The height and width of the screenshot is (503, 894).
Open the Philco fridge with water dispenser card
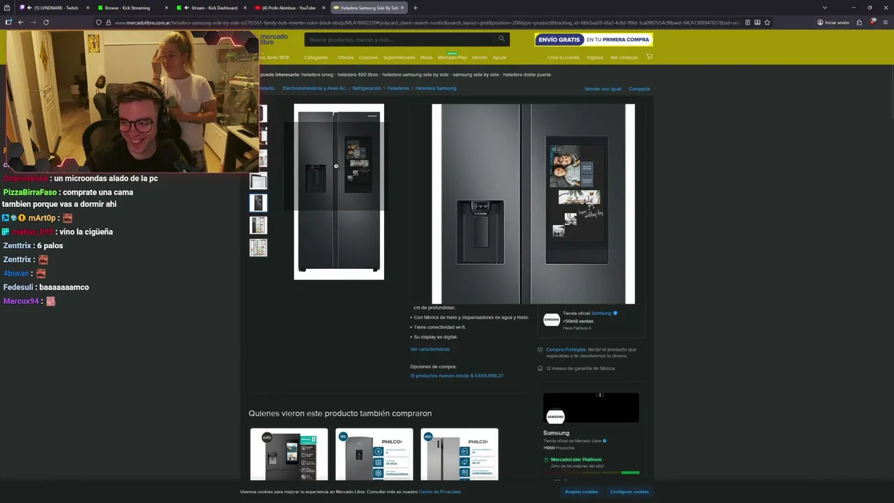[374, 454]
